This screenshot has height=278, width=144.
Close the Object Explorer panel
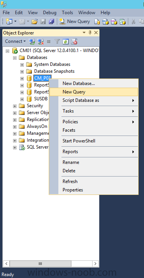(96, 33)
